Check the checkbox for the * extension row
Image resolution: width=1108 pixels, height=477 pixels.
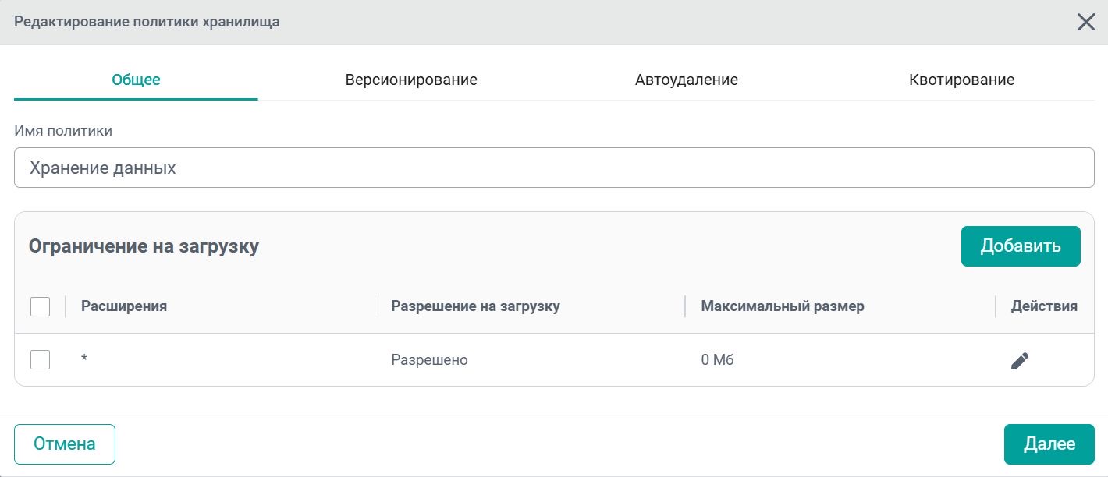[x=40, y=359]
